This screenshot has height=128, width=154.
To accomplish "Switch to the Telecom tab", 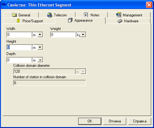I will [x=57, y=15].
